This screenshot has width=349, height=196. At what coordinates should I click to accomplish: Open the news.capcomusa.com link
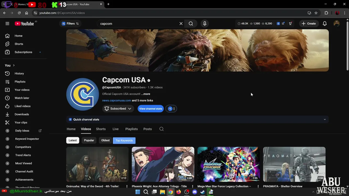116,100
